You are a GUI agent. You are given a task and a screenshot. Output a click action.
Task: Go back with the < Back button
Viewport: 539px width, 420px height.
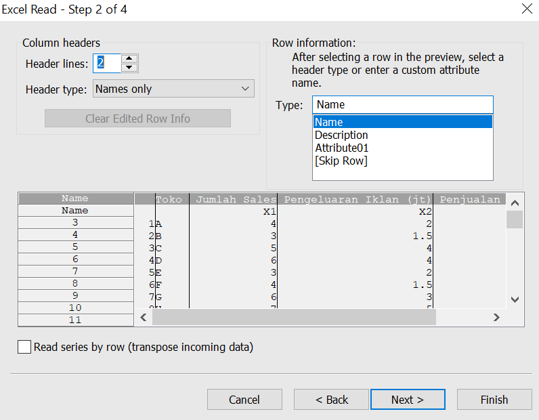331,400
